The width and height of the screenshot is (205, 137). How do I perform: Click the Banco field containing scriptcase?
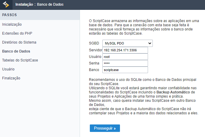click(x=125, y=70)
